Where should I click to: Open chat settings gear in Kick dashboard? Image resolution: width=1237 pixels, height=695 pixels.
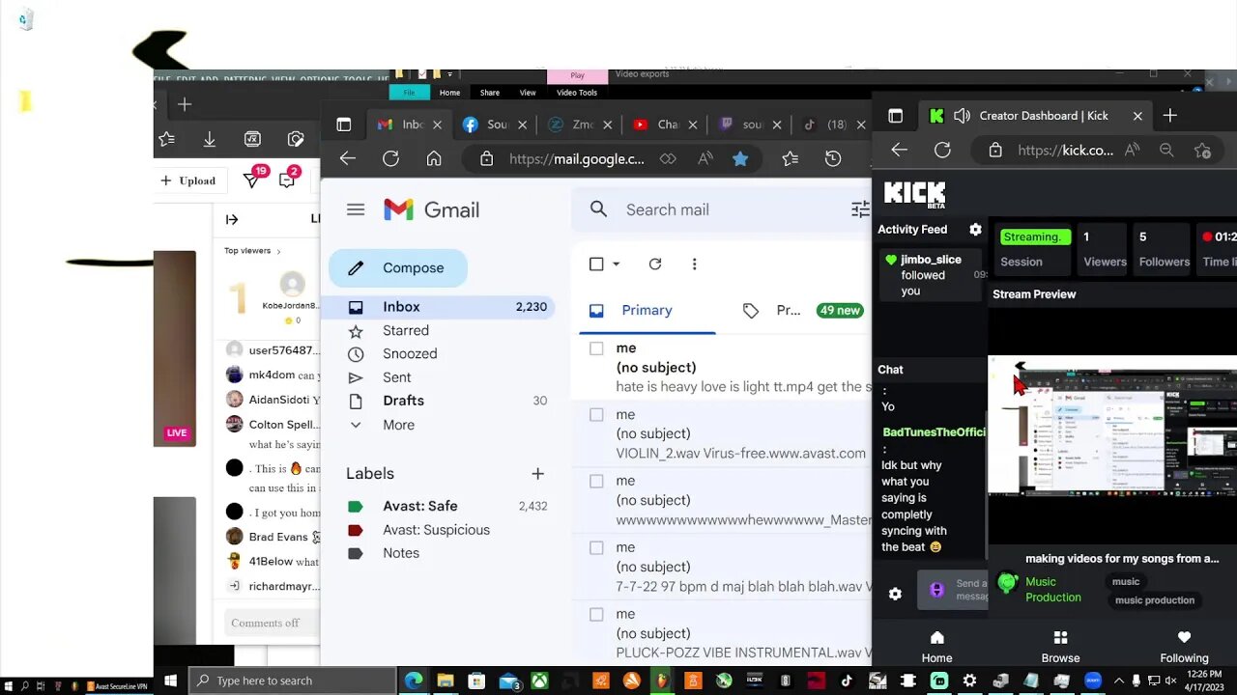tap(895, 594)
